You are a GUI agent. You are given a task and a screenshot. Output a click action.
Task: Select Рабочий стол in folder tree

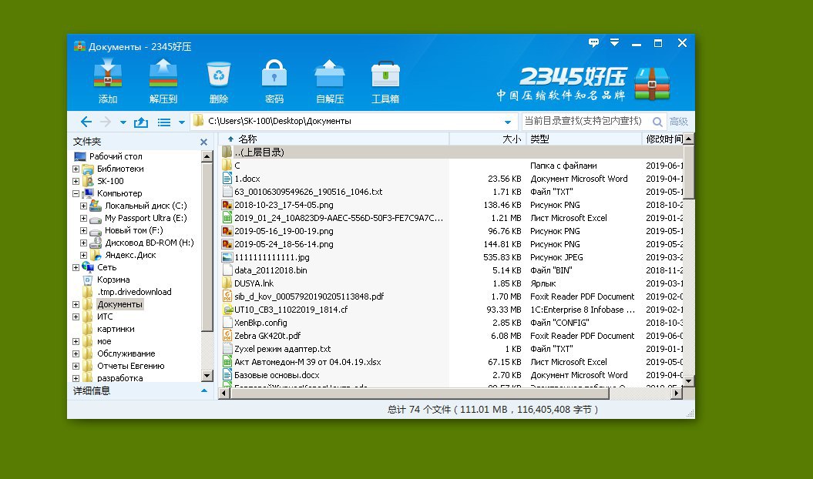pos(115,156)
